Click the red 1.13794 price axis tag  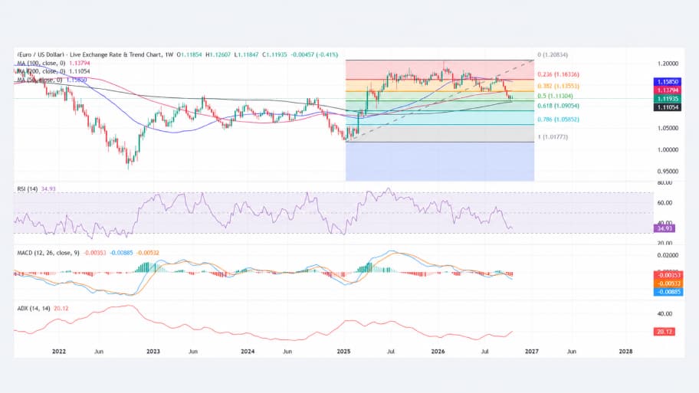pos(668,90)
